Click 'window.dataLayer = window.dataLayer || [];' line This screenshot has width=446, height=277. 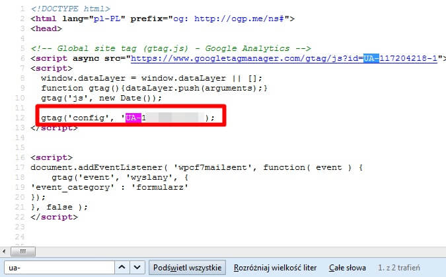pyautogui.click(x=151, y=78)
